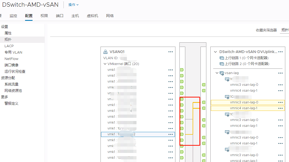This screenshot has height=162, width=289.
Task: Switch to the 监控 tab
Action: pos(13,16)
